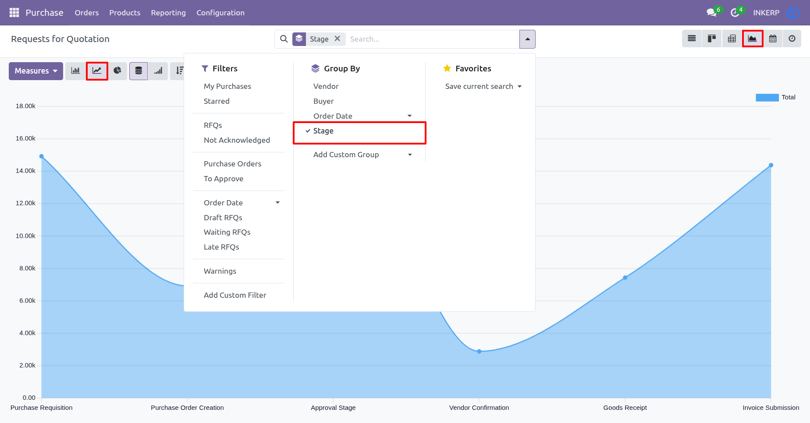Image resolution: width=810 pixels, height=423 pixels.
Task: Open the Save current search dropdown
Action: coord(483,86)
